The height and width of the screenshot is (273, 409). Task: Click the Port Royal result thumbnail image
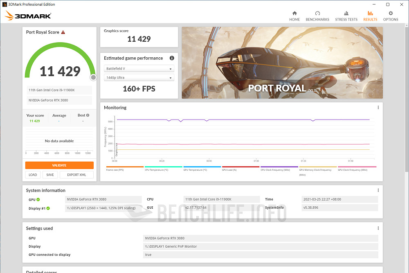pyautogui.click(x=282, y=63)
